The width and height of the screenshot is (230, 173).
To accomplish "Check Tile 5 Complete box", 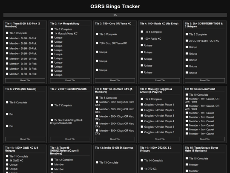I will point(187,34).
